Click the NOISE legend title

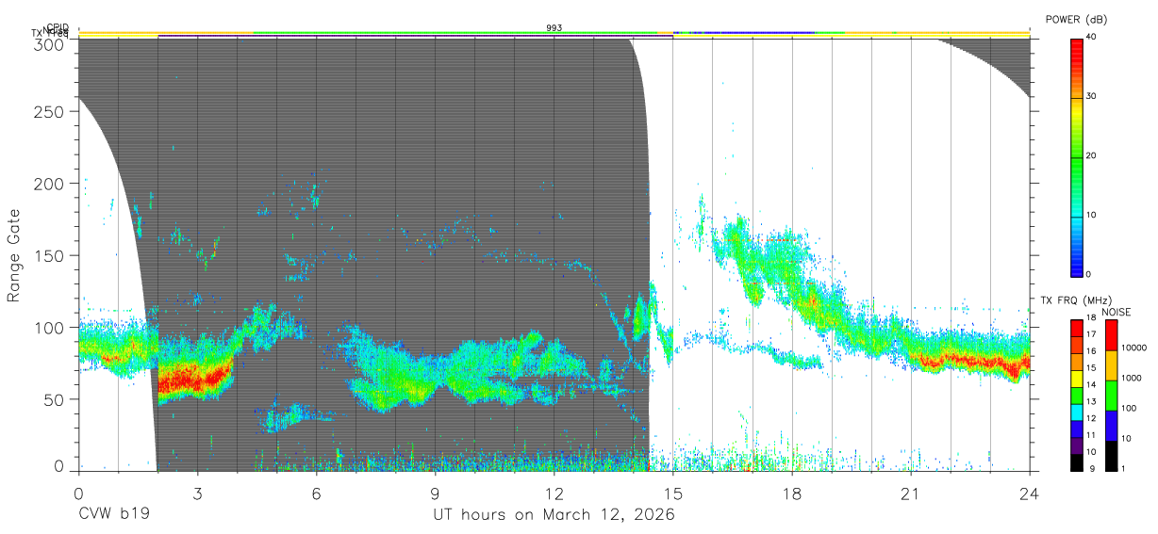(1117, 312)
